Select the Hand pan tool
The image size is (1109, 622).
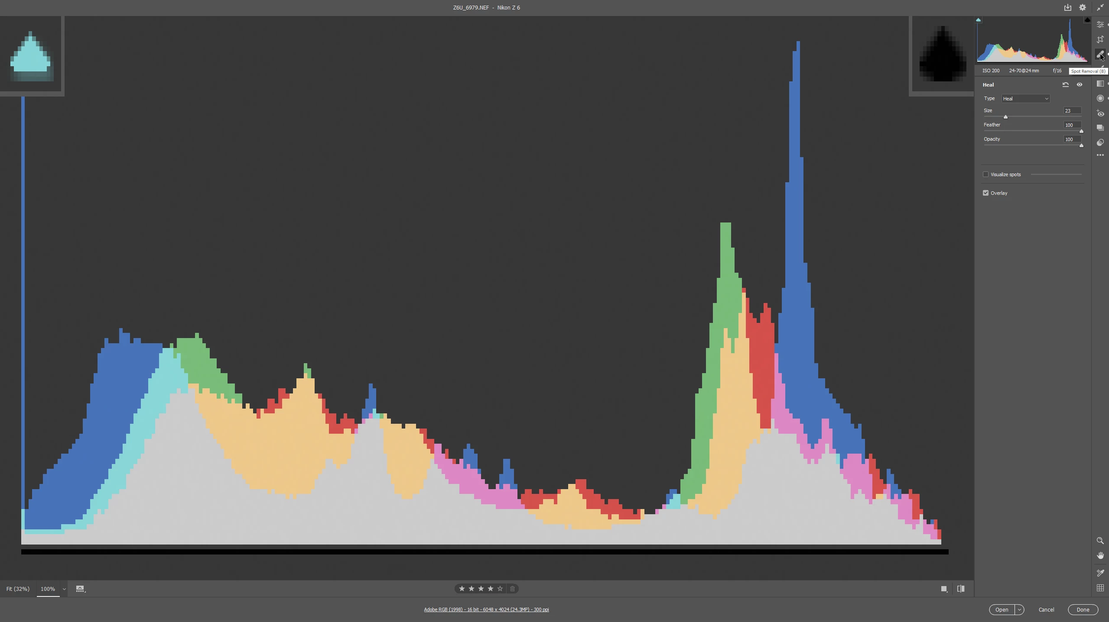click(x=1100, y=556)
